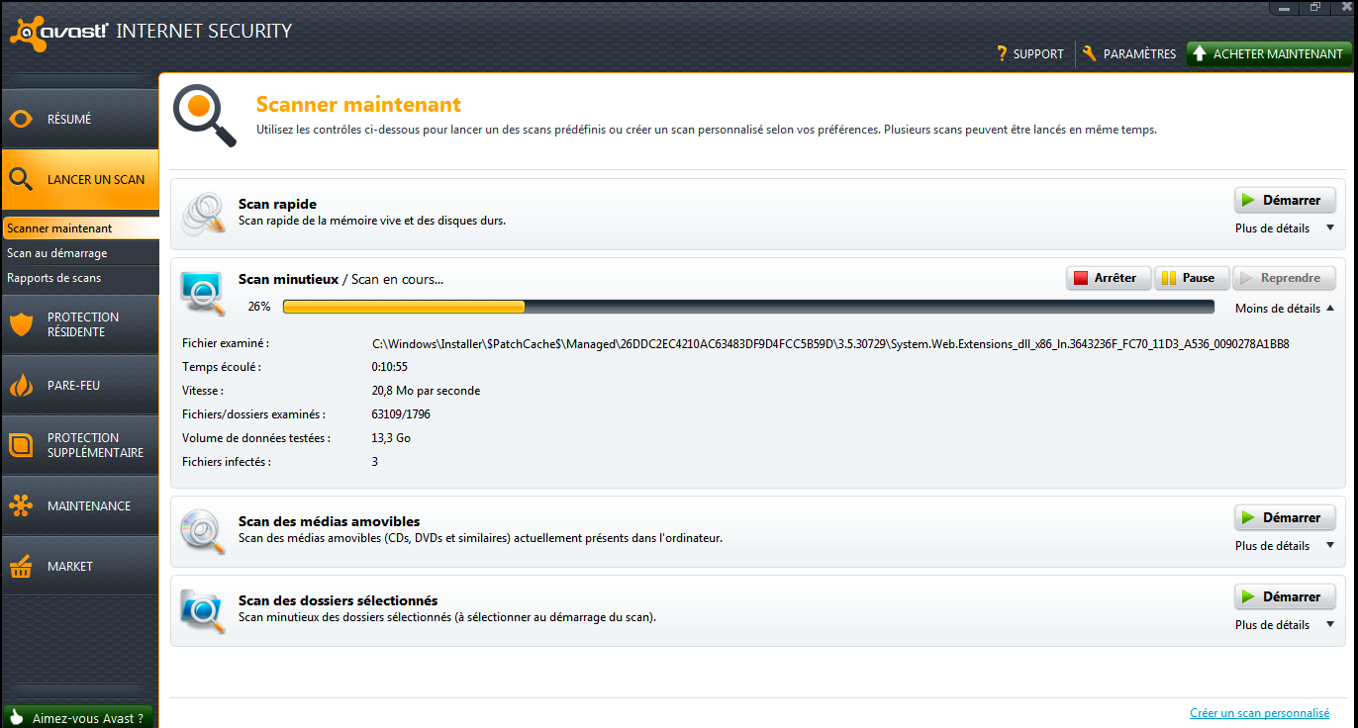Viewport: 1358px width, 728px height.
Task: Click the elapsed time 0:10:55
Action: (x=389, y=367)
